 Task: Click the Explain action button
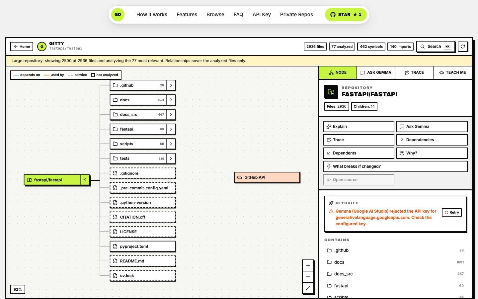(358, 127)
